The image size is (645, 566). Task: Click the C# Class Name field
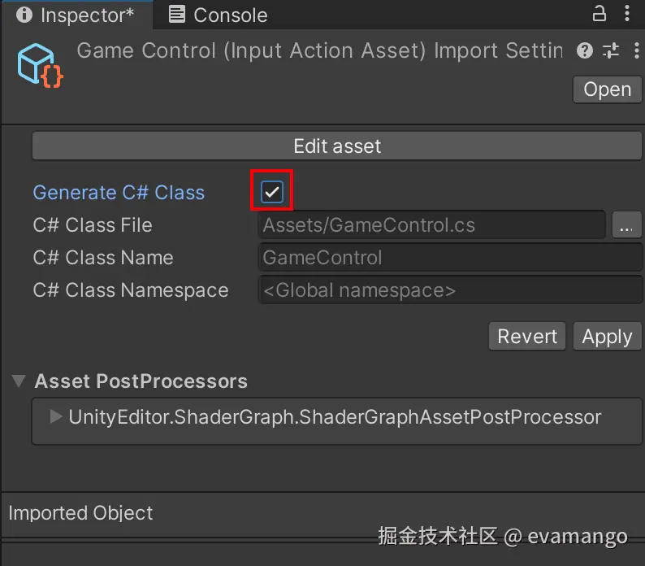pyautogui.click(x=450, y=258)
